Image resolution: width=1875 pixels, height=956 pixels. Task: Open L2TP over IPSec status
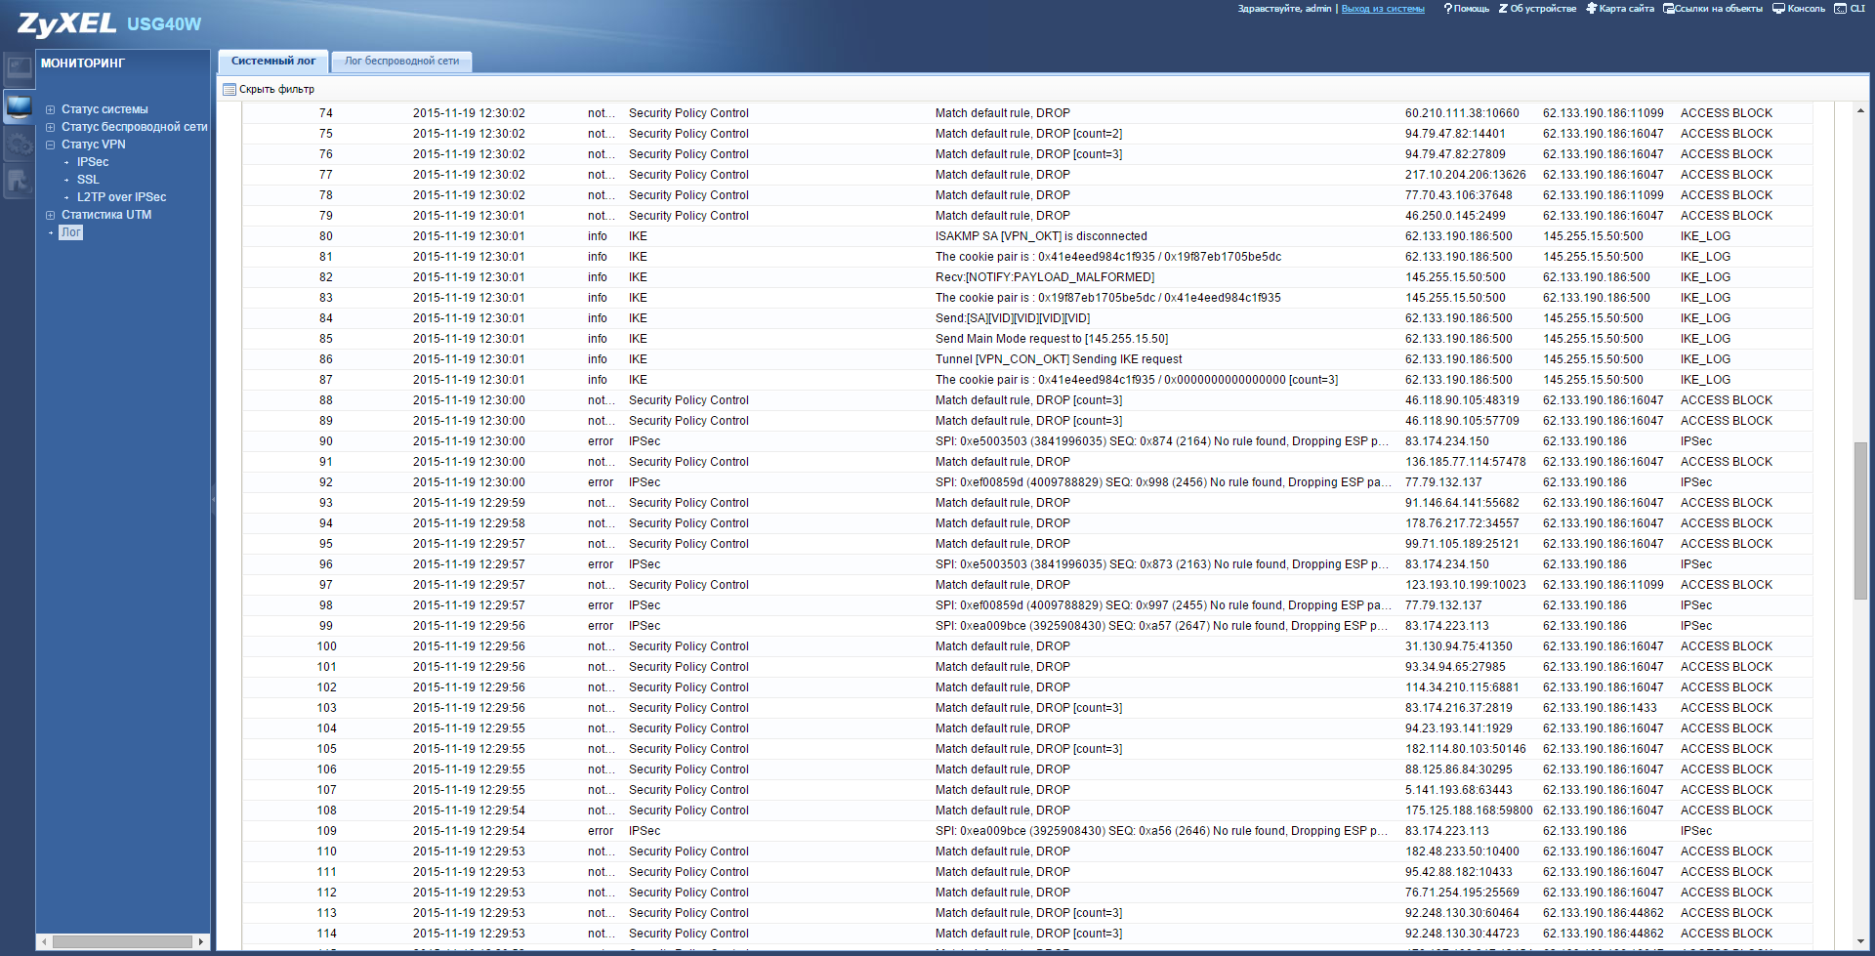[x=121, y=197]
